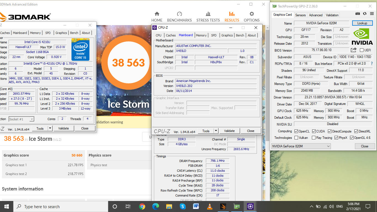Image resolution: width=377 pixels, height=212 pixels.
Task: Open Skype from taskbar
Action: [182, 206]
